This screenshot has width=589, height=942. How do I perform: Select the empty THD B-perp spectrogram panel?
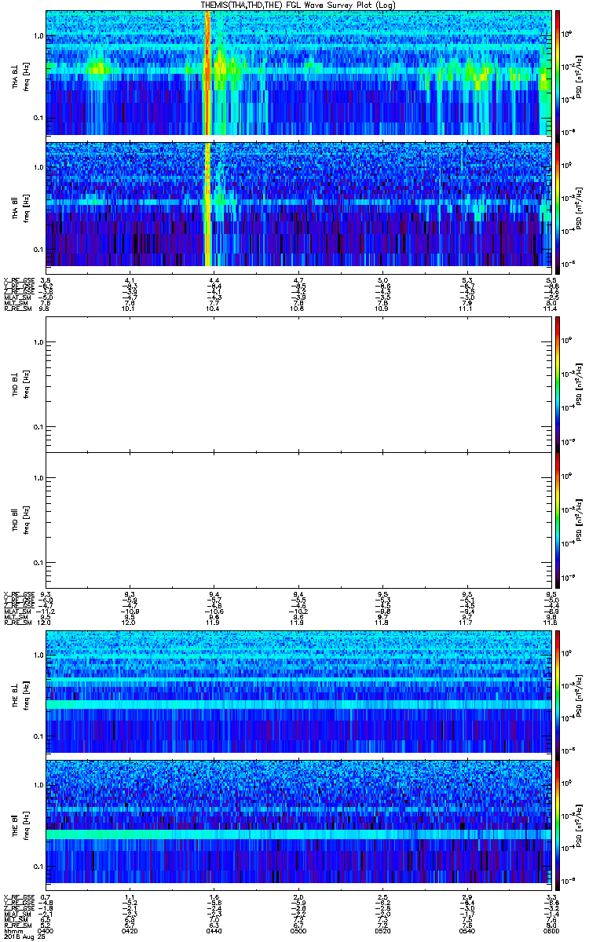298,384
